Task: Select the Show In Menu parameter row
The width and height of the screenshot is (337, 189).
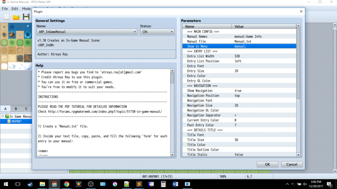Action: [239, 46]
